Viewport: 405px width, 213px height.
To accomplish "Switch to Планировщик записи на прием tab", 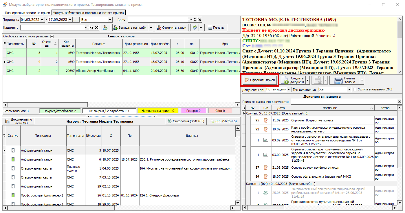I will point(28,13).
